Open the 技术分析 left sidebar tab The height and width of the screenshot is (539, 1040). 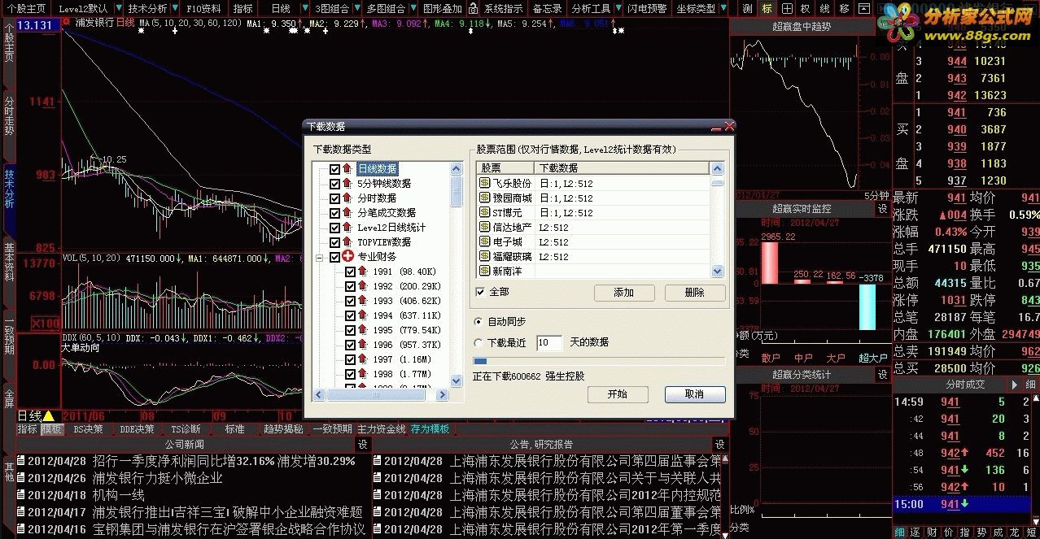click(x=9, y=189)
